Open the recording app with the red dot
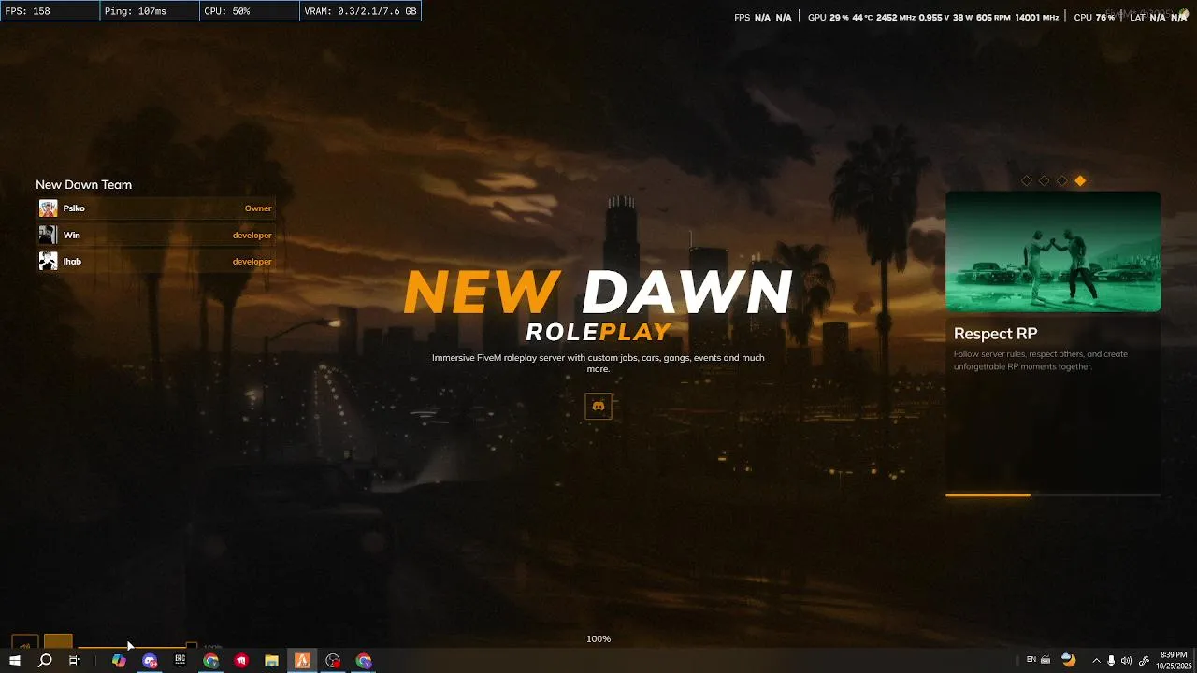The image size is (1197, 673). tap(333, 661)
